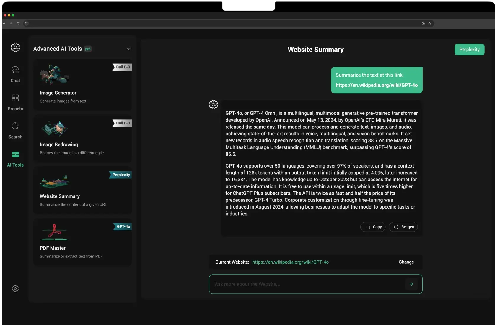Click the assistant avatar icon beside response

coord(213,104)
